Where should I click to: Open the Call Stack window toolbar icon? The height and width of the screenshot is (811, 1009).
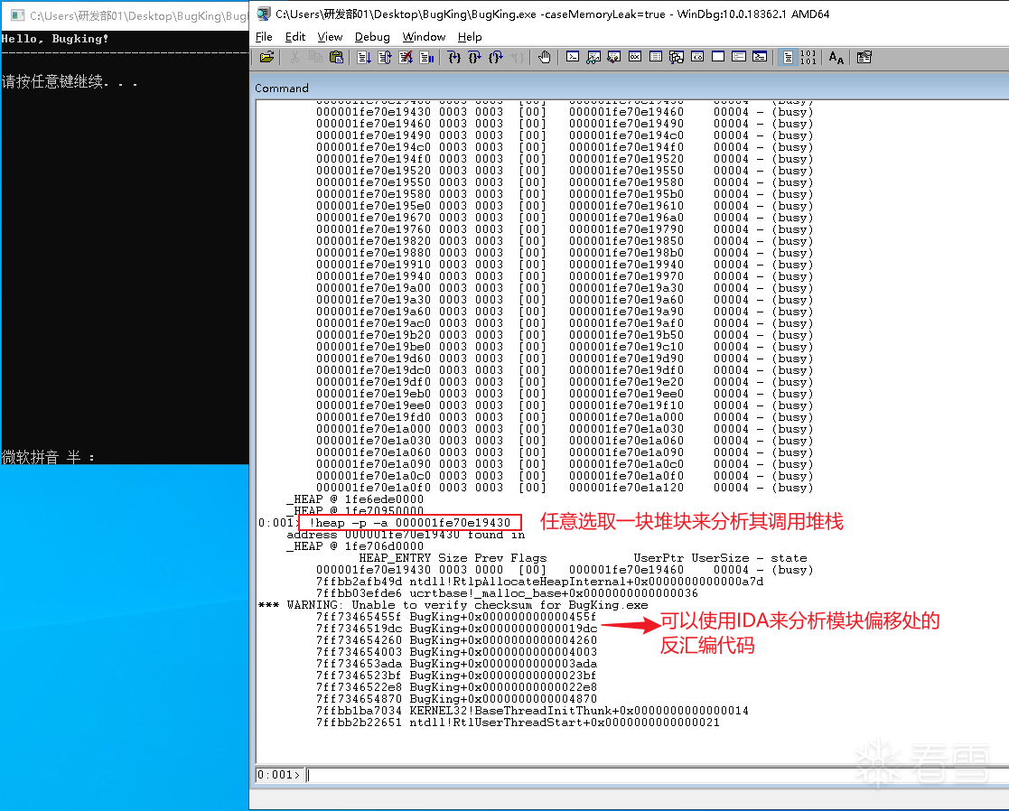click(677, 57)
